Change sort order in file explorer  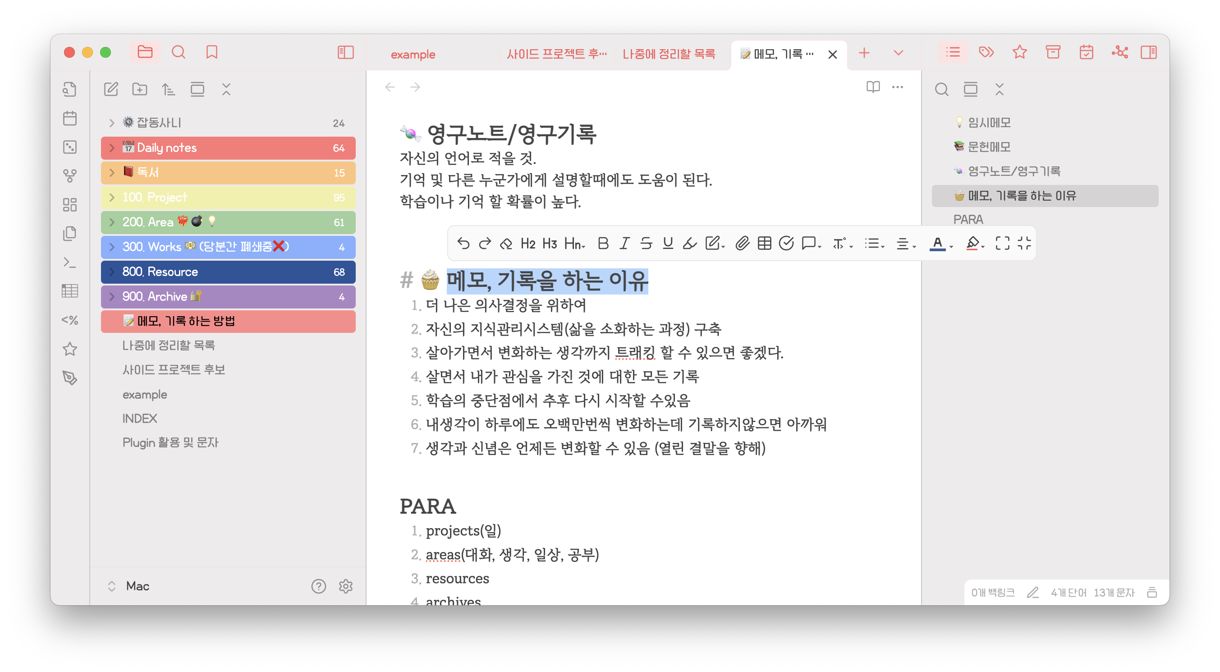click(168, 89)
